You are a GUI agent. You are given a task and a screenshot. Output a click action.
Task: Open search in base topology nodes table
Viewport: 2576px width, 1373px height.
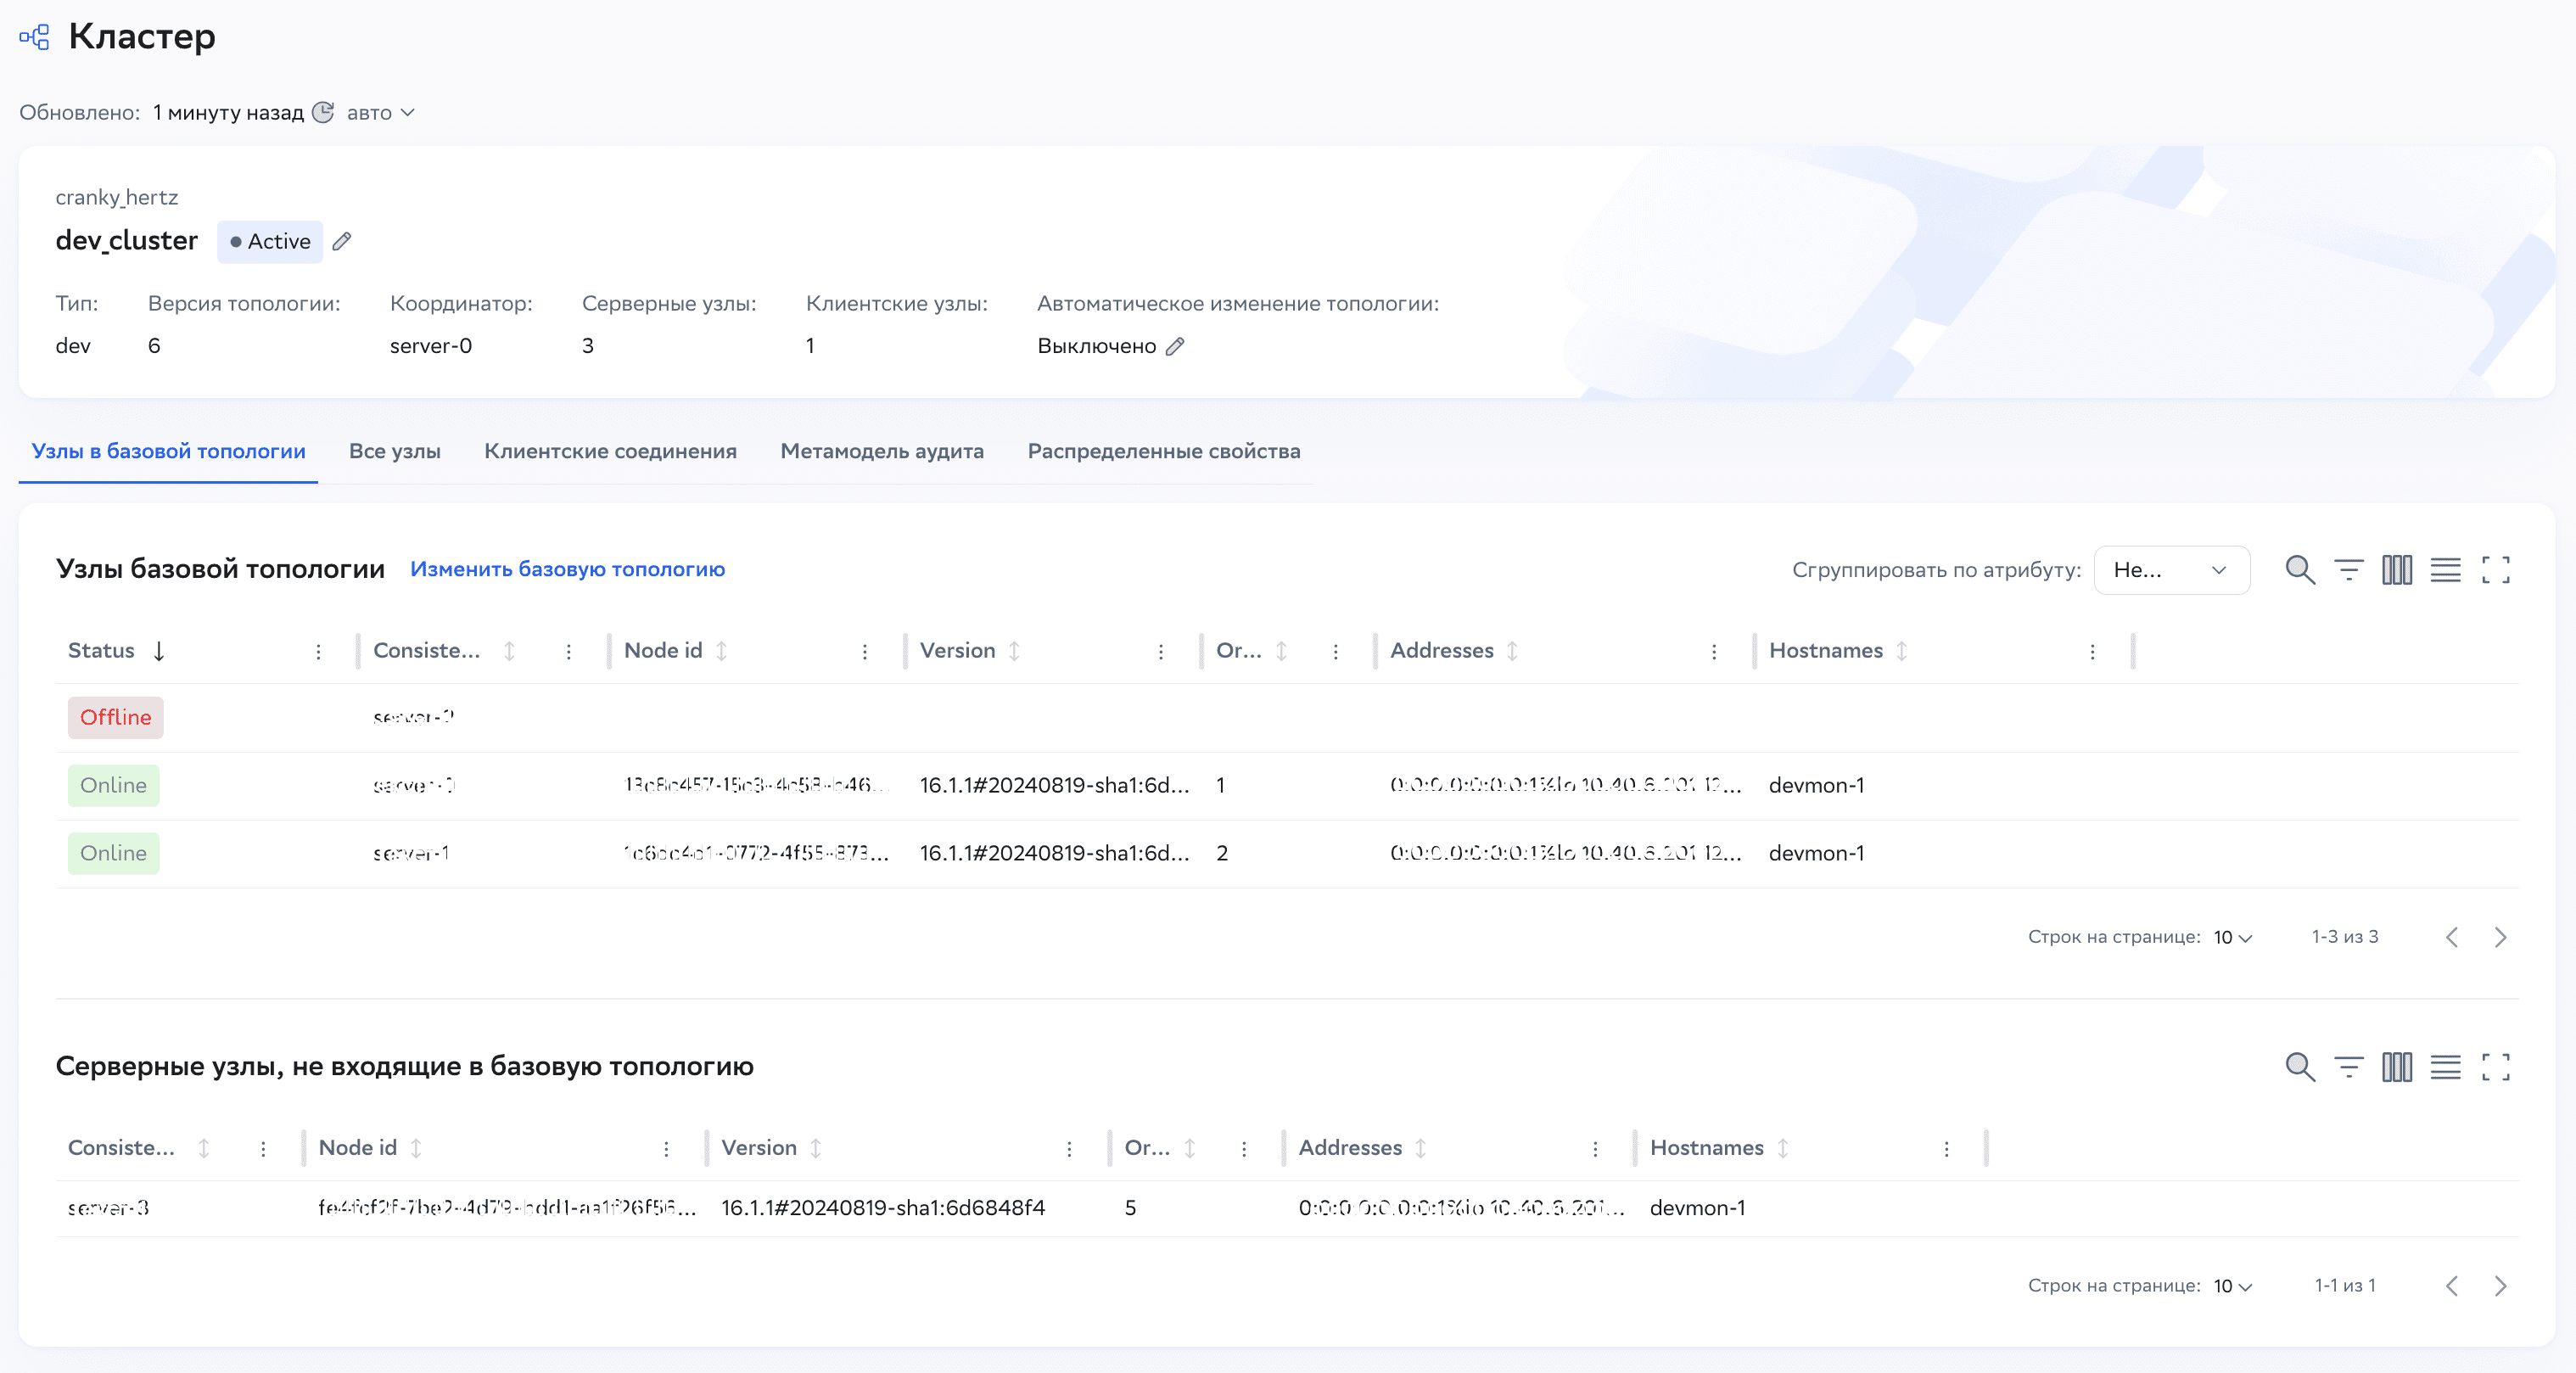pyautogui.click(x=2299, y=570)
